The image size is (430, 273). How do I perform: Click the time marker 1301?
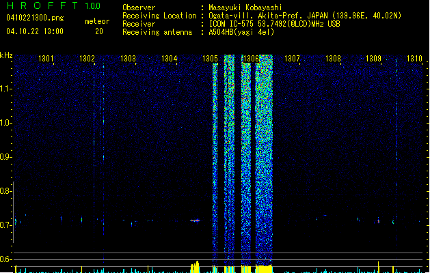tap(46, 59)
